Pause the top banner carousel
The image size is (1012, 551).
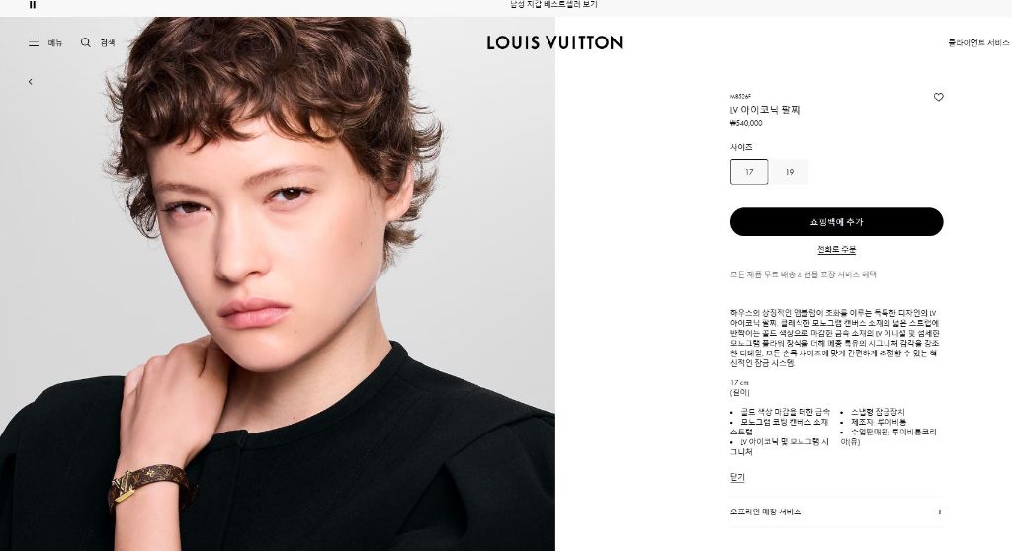(x=33, y=5)
